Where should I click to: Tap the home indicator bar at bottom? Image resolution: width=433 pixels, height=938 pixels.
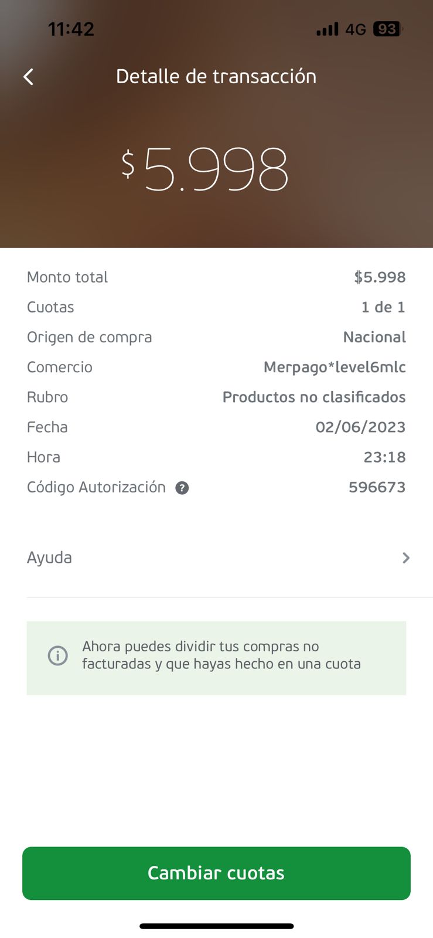tap(216, 926)
